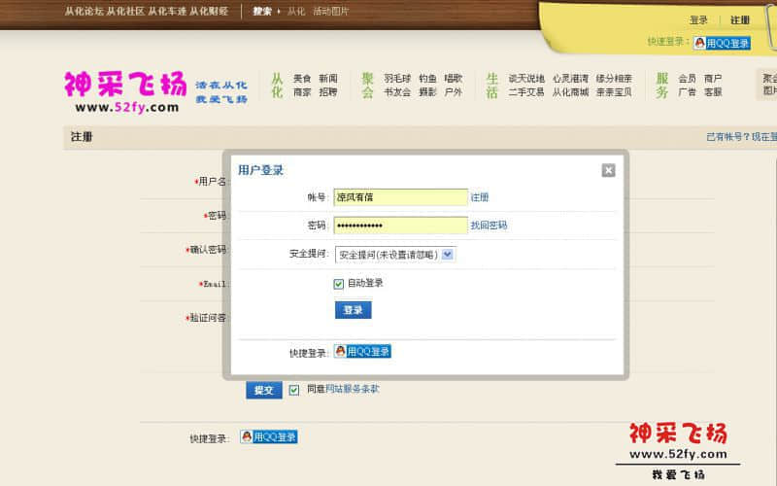Click the green 服务 category heading
Image resolution: width=777 pixels, height=486 pixels.
pyautogui.click(x=662, y=86)
